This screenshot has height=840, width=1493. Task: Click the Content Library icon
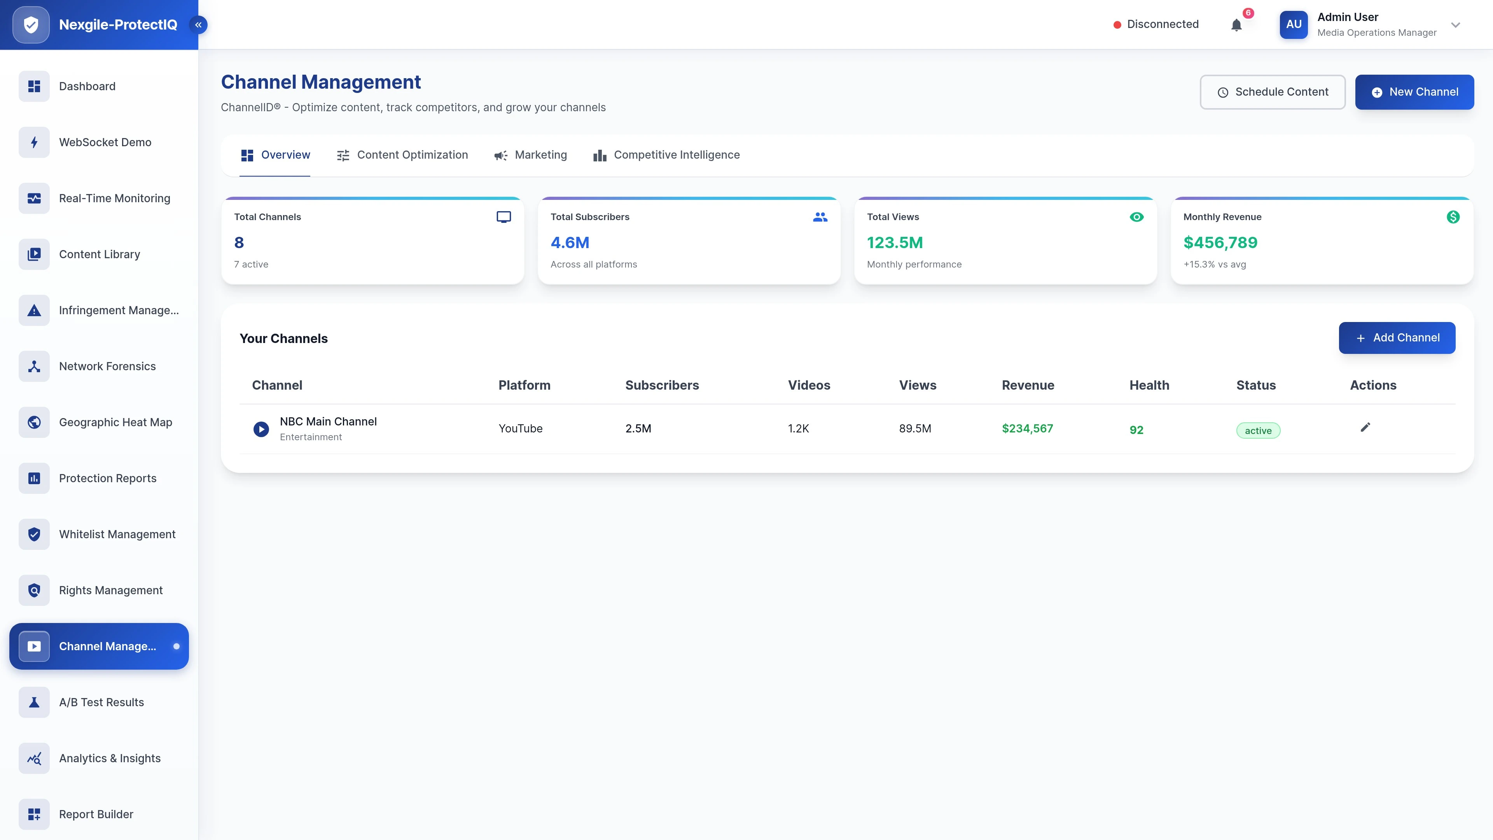pos(33,254)
